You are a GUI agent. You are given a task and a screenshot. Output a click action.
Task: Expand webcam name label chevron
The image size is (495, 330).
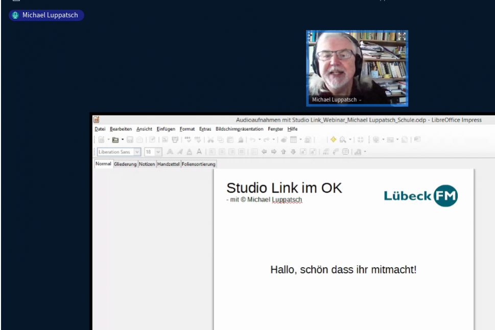tap(360, 100)
